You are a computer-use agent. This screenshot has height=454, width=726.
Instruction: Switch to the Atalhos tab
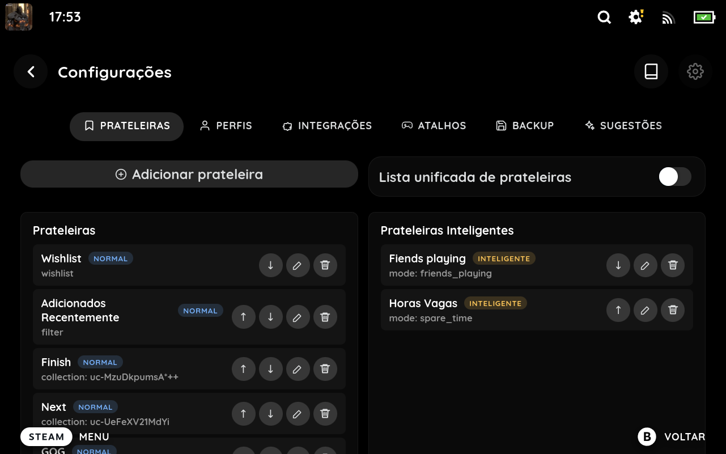click(x=434, y=126)
